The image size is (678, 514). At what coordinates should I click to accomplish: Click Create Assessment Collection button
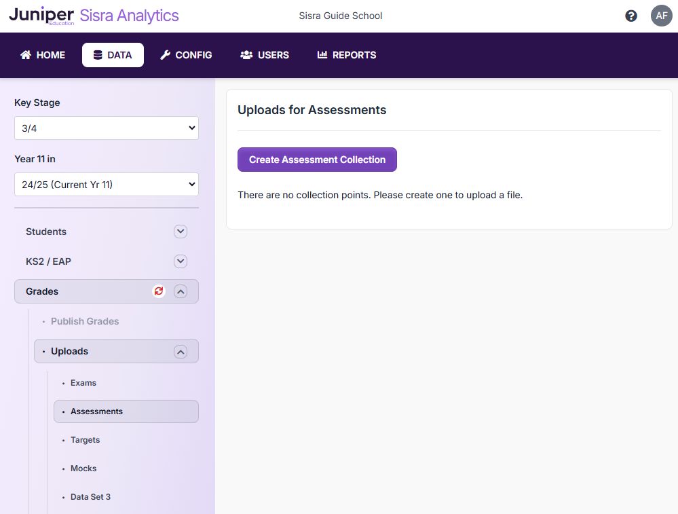pyautogui.click(x=317, y=159)
